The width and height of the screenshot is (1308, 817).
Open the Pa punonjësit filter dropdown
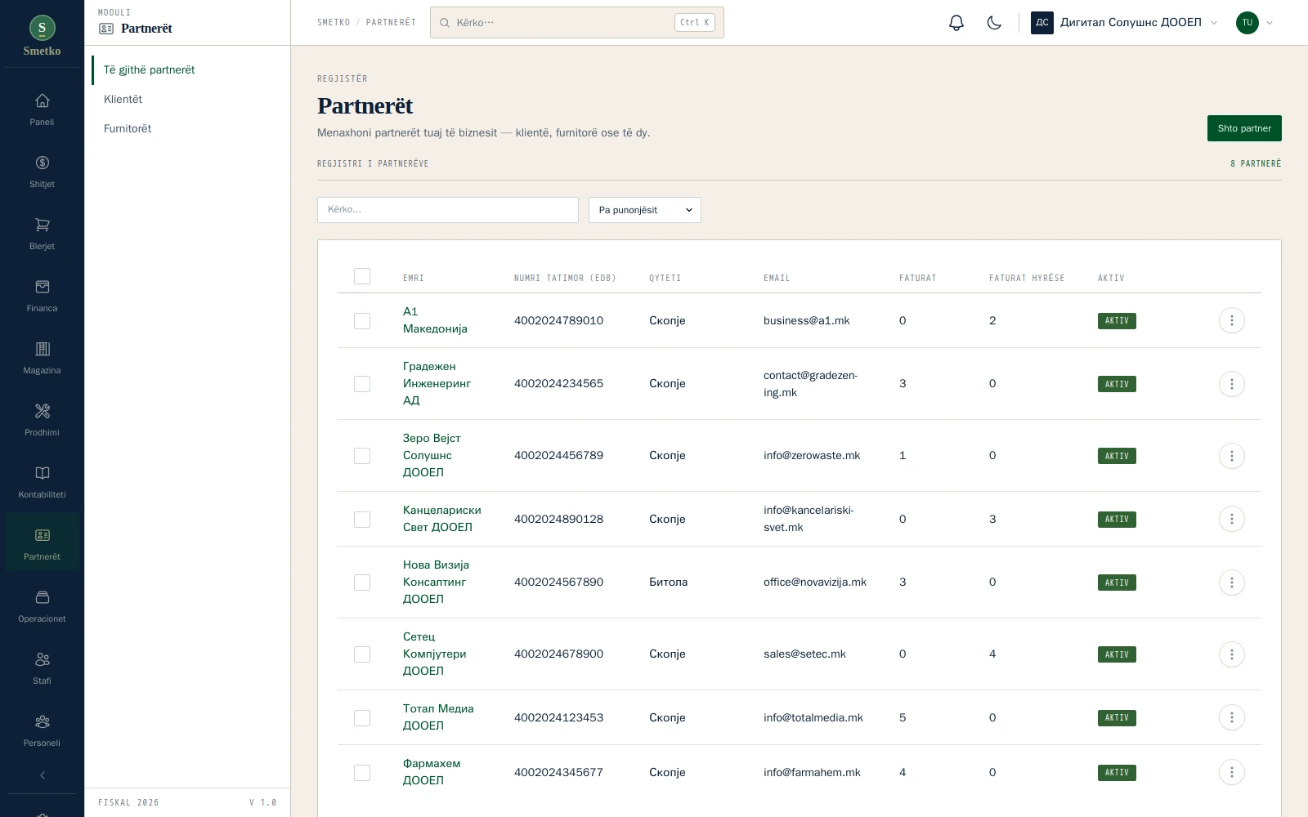pyautogui.click(x=644, y=210)
